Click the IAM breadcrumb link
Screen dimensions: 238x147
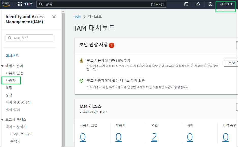coord(78,17)
